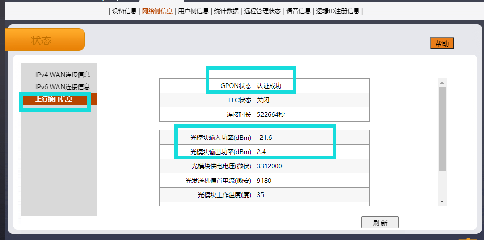Go to the 远程管理状态 tab
The image size is (484, 240).
[263, 11]
